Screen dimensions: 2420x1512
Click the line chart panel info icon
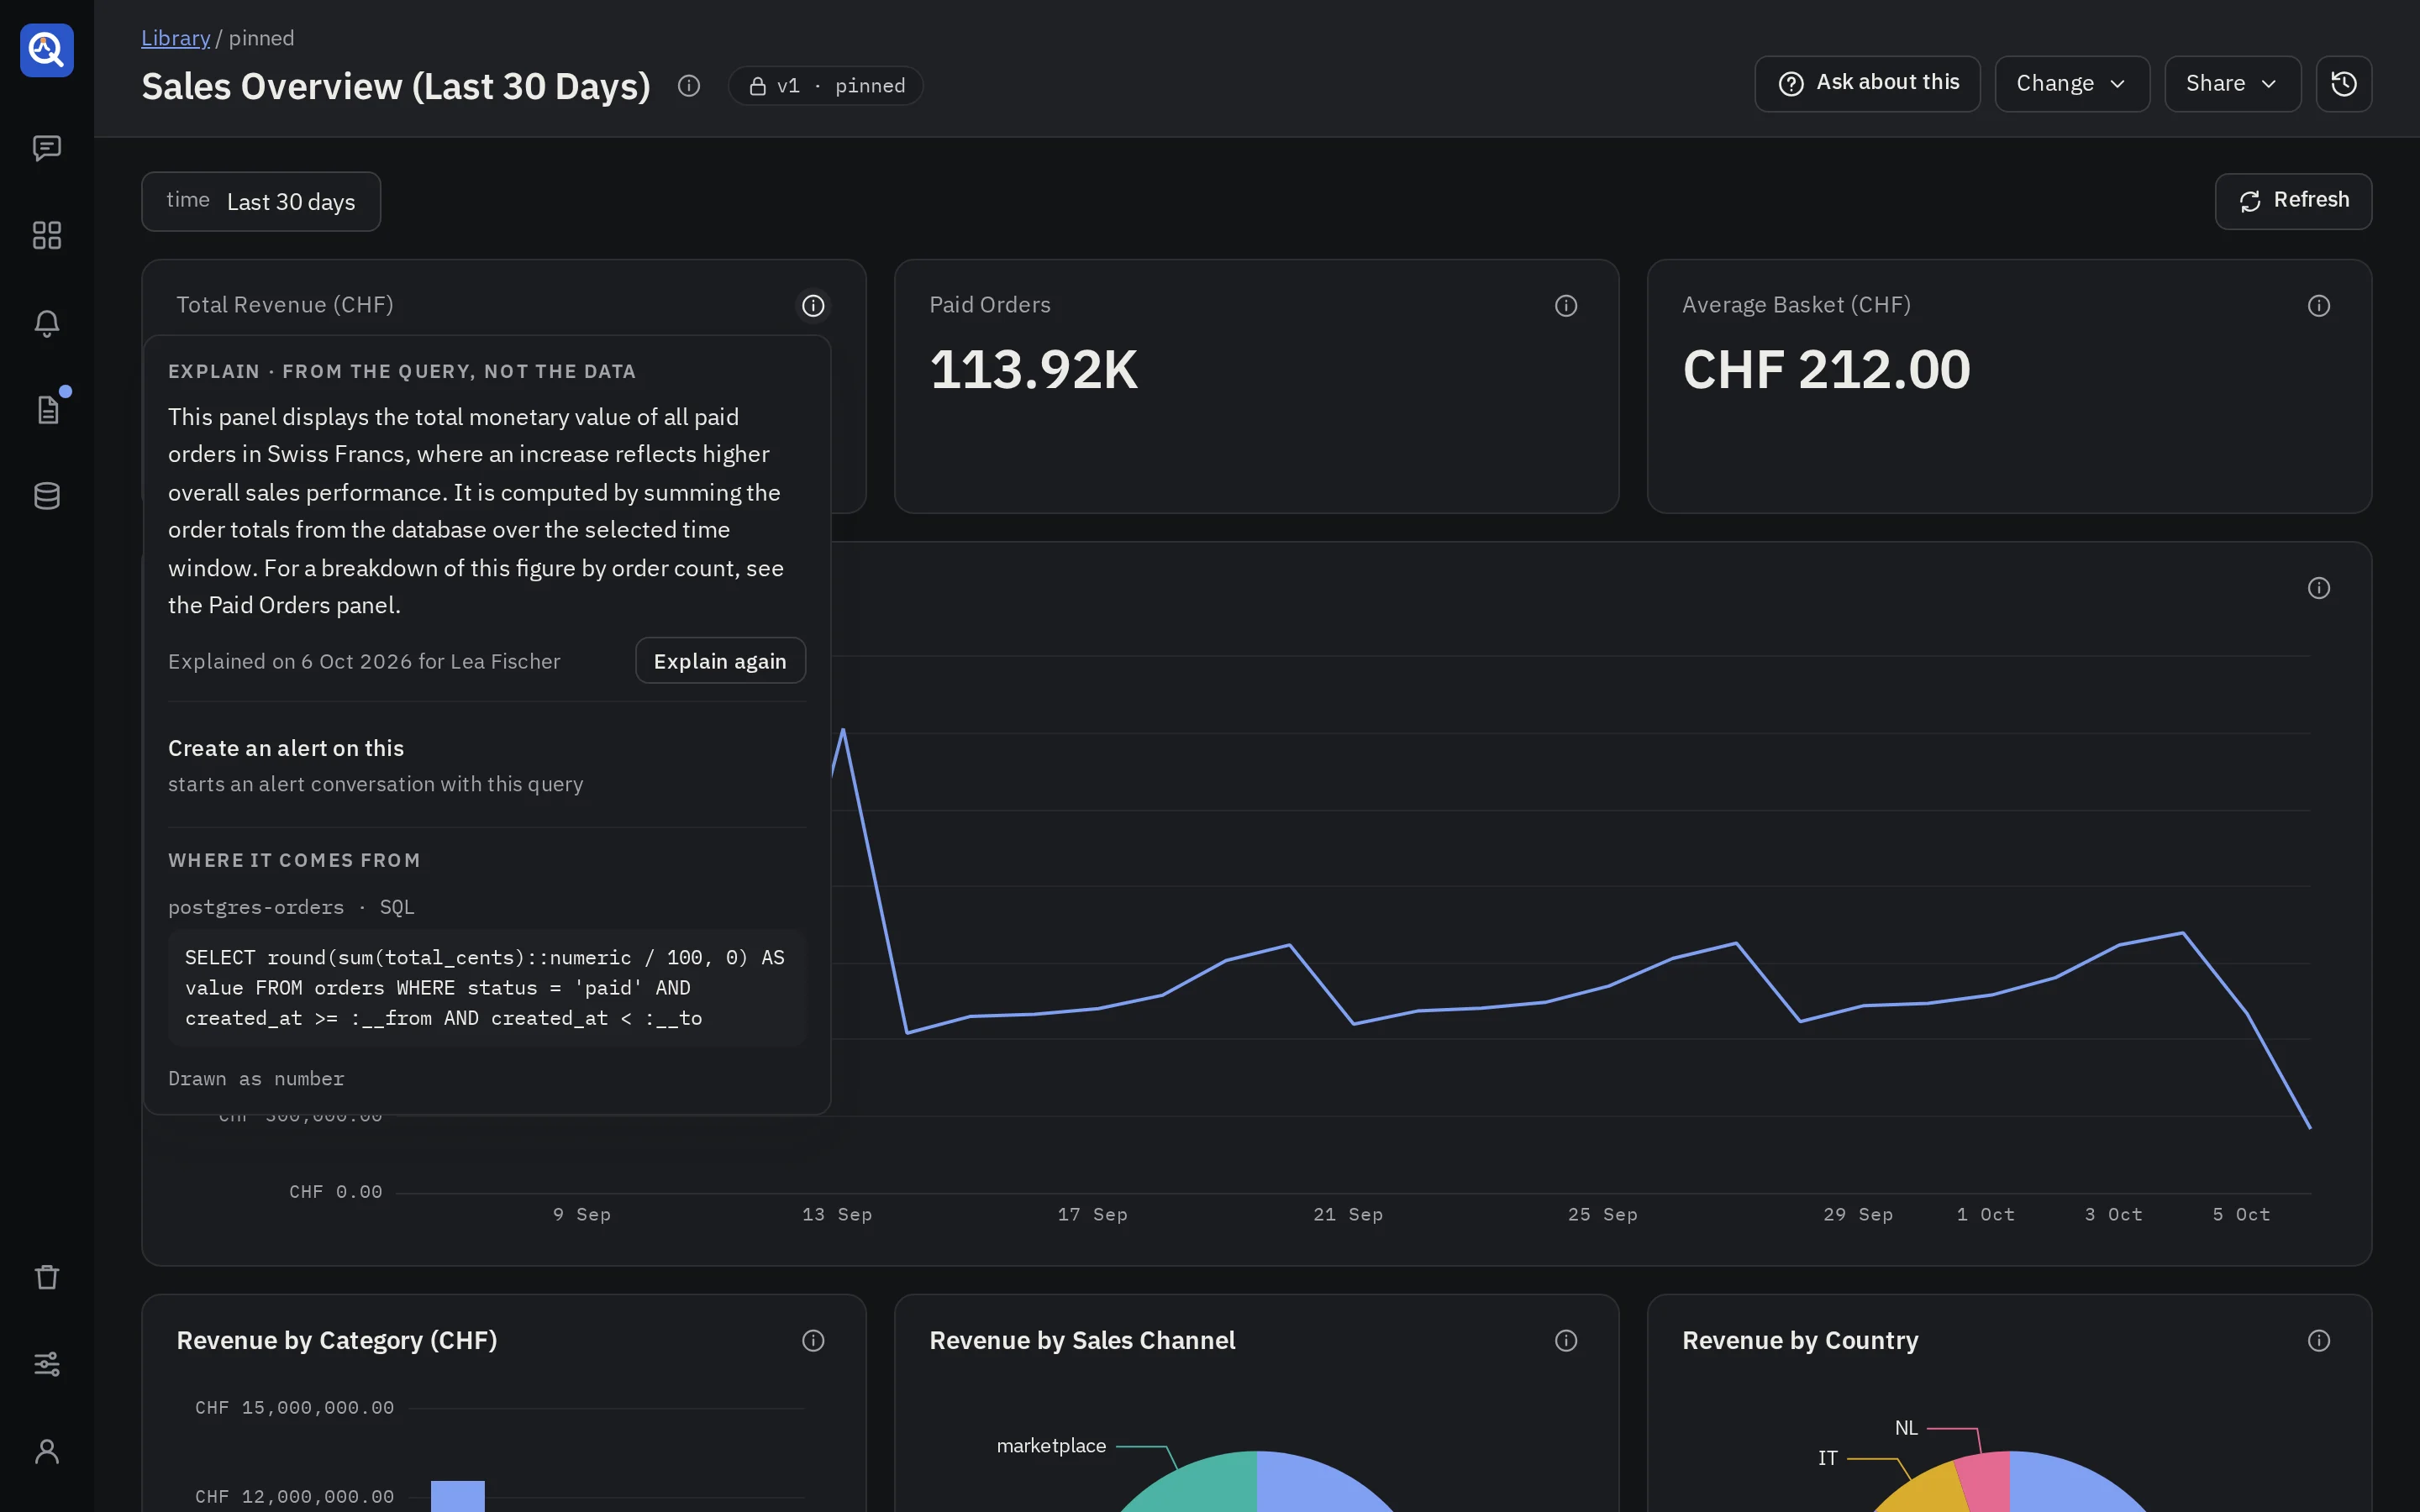(x=2319, y=588)
